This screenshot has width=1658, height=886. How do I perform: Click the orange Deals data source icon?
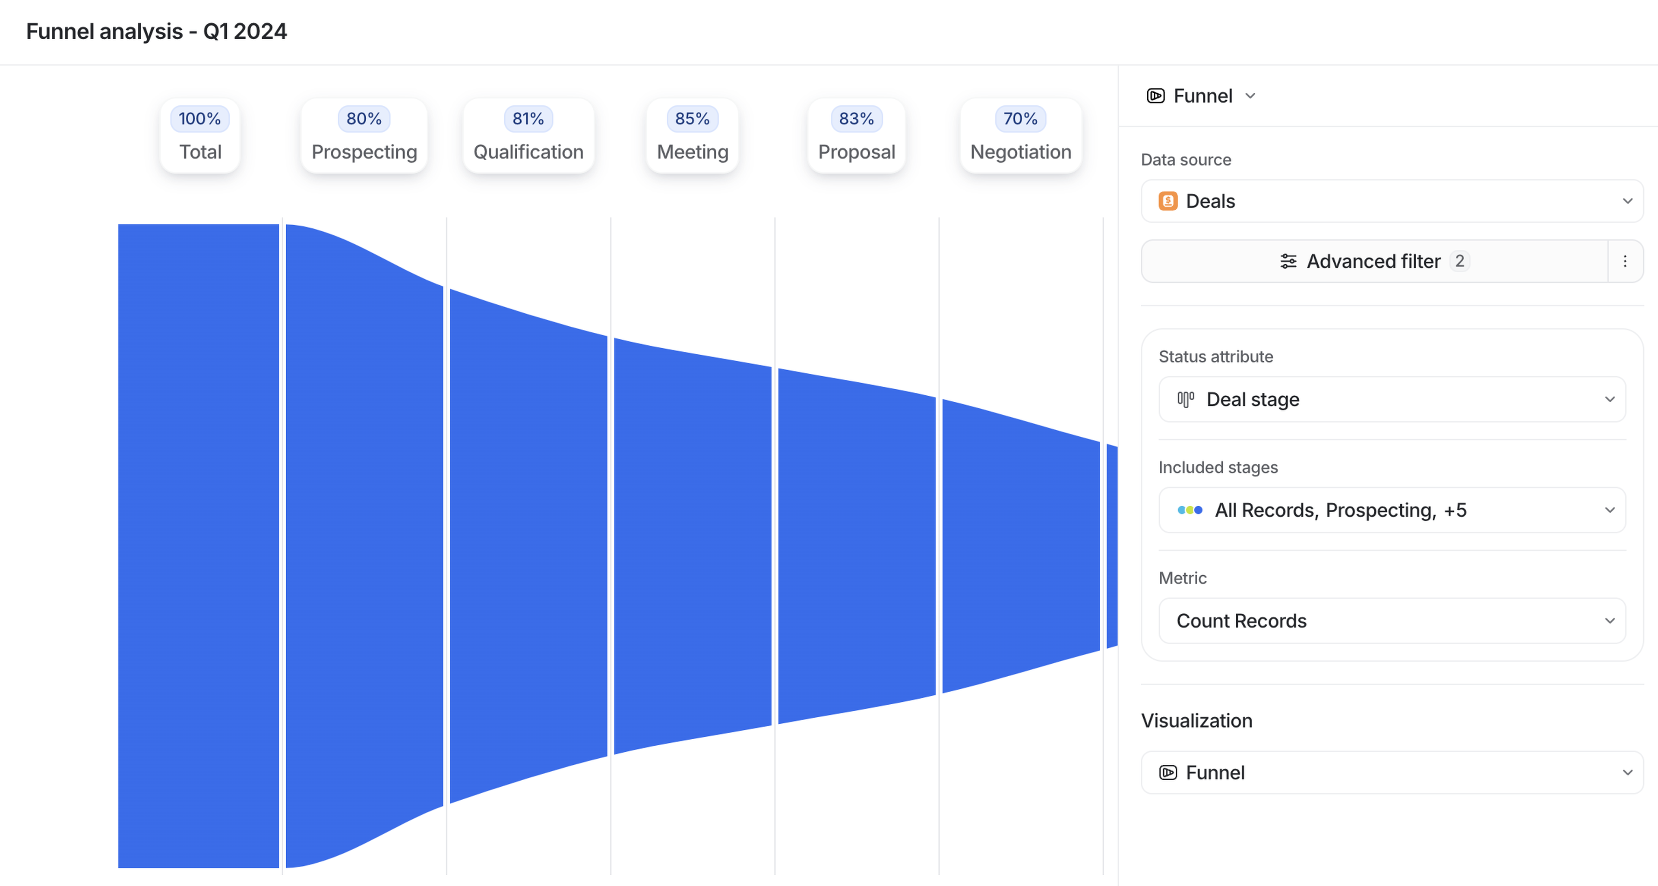tap(1168, 202)
